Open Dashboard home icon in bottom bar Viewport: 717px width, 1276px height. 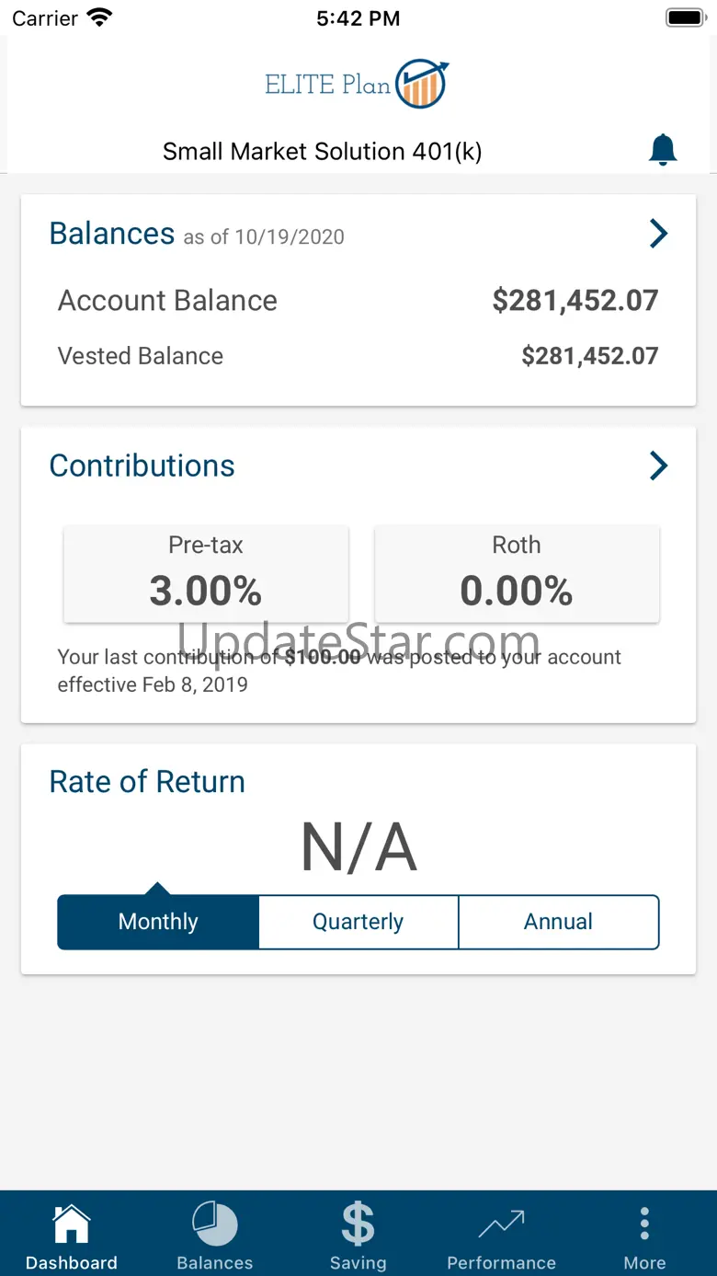coord(72,1225)
